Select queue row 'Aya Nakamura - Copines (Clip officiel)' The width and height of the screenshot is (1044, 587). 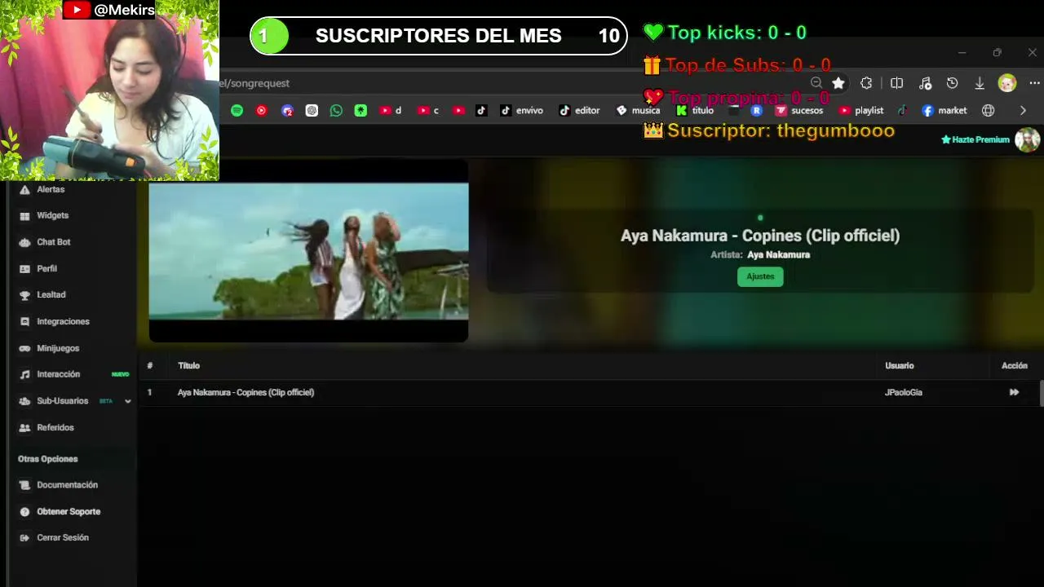589,392
